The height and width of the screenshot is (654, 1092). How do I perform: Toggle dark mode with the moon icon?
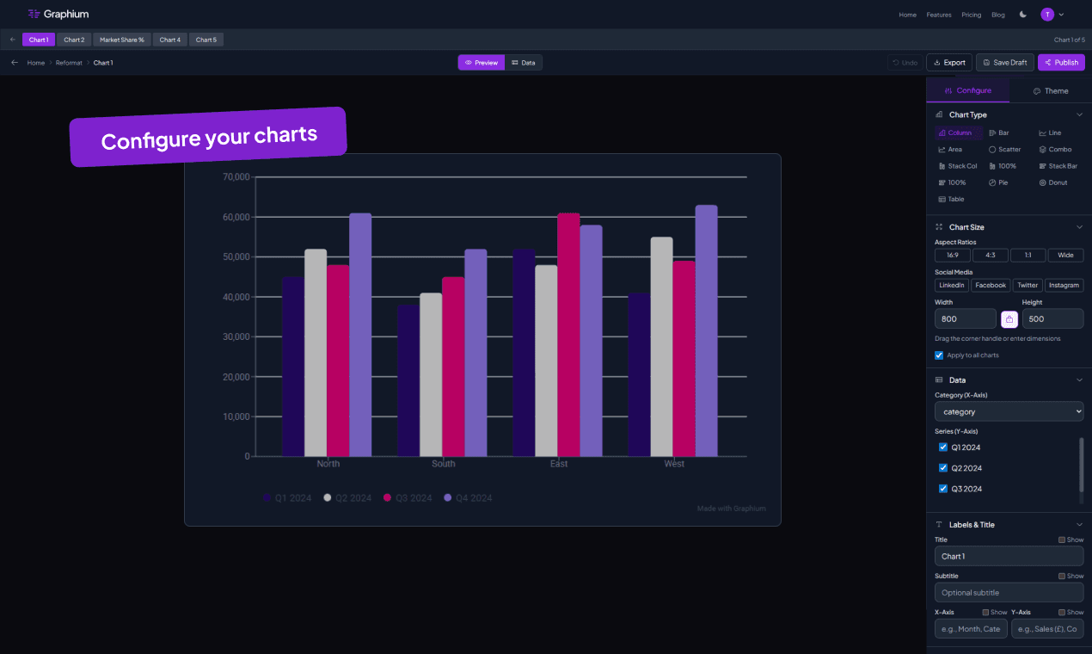1024,14
